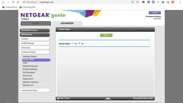The image size is (183, 103).
Task: Click the C7000v2 model label
Action: pos(25,19)
